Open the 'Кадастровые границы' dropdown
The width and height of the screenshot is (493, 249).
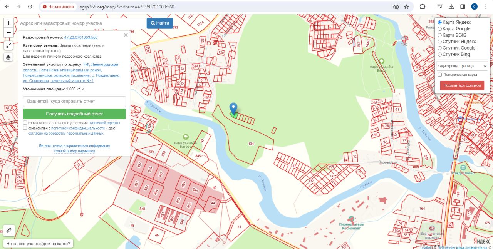click(462, 66)
